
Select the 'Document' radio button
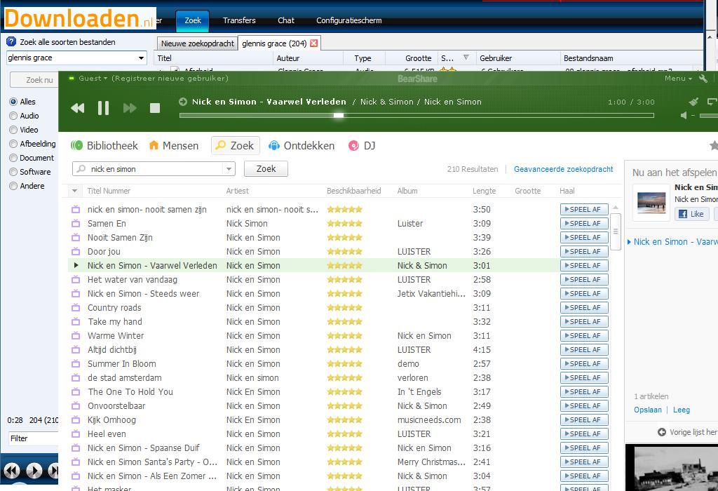(x=13, y=158)
